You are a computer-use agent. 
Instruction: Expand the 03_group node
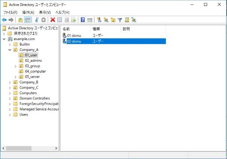tap(15, 66)
